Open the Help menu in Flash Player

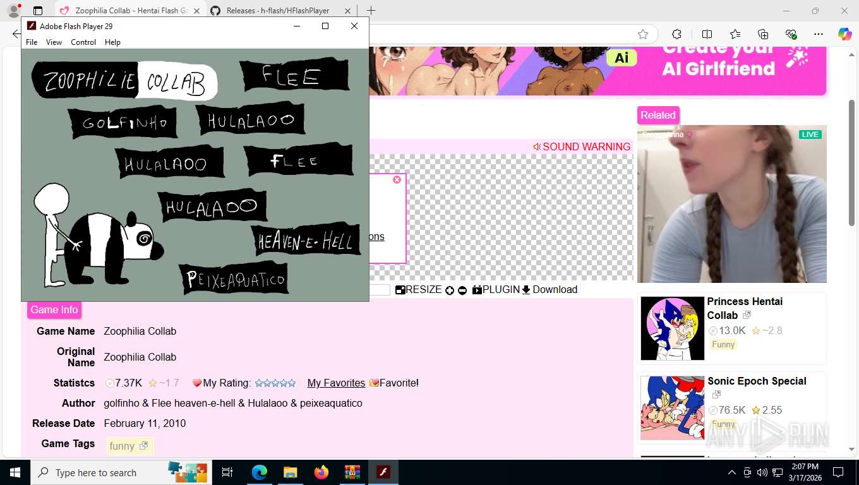pyautogui.click(x=112, y=42)
